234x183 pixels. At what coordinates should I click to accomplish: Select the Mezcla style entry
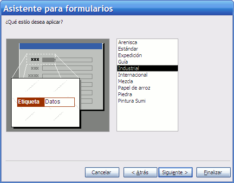(x=147, y=81)
